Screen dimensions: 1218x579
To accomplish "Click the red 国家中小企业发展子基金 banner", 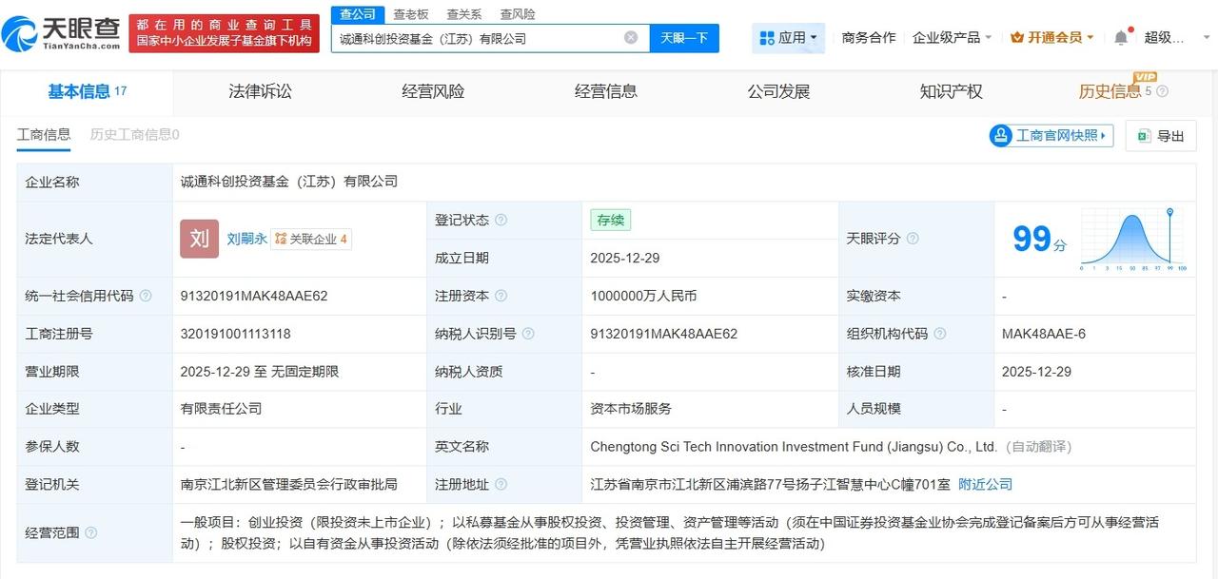I will [224, 33].
